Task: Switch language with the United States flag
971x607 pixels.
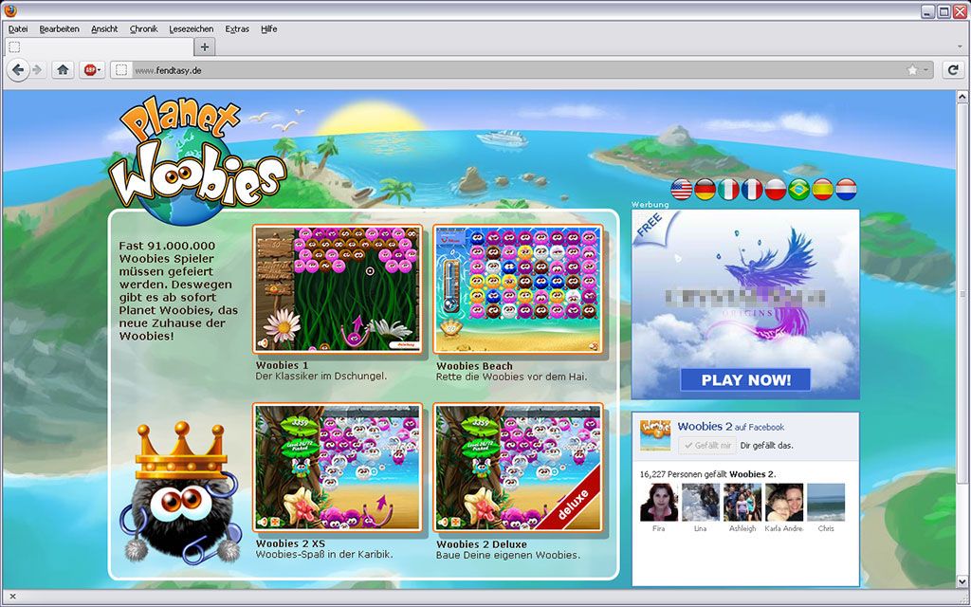Action: click(x=681, y=190)
